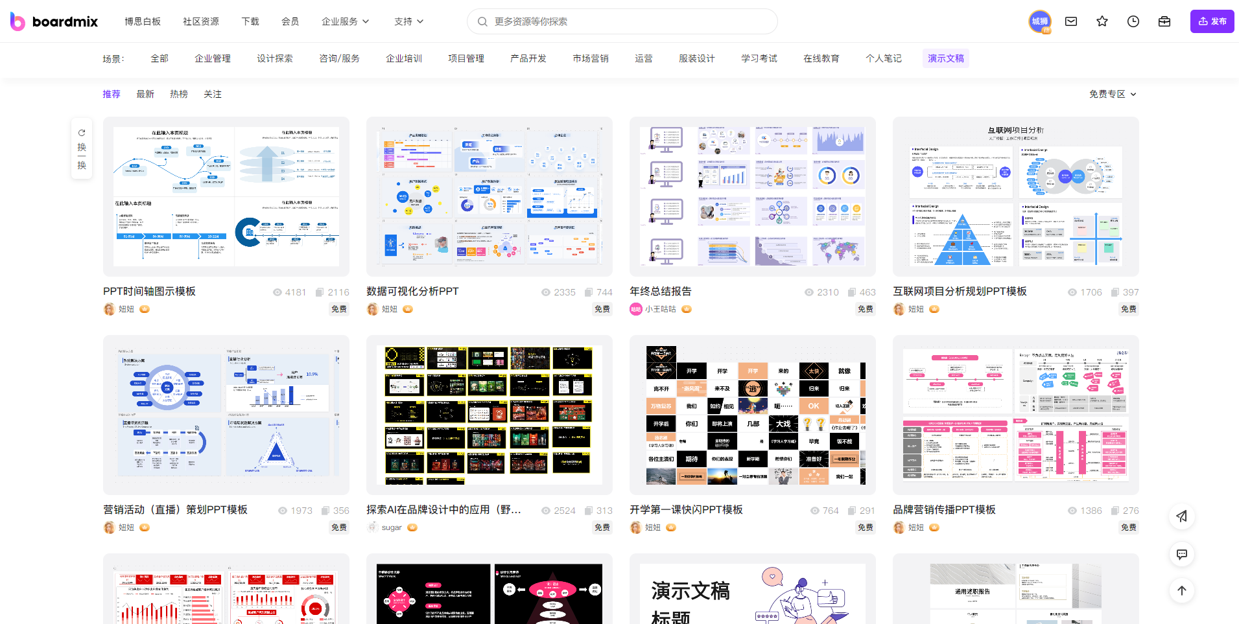Open the 年终总结报告 title link
The width and height of the screenshot is (1239, 624).
661,292
